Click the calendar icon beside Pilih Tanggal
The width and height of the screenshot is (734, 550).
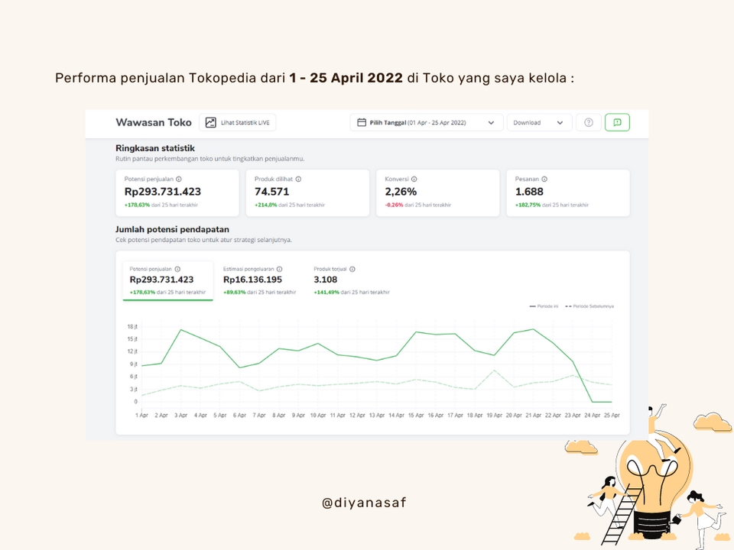click(x=362, y=122)
